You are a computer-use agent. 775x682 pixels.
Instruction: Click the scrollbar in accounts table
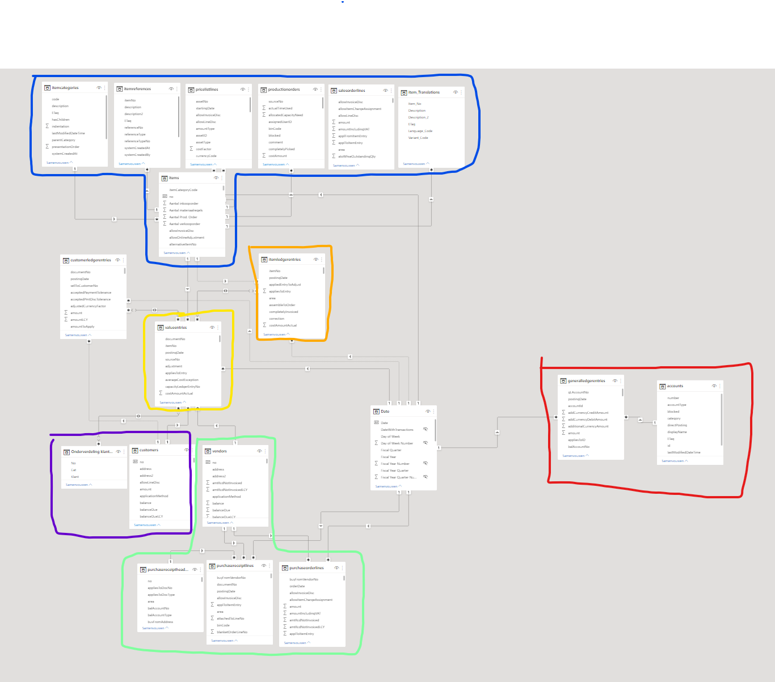tap(722, 420)
